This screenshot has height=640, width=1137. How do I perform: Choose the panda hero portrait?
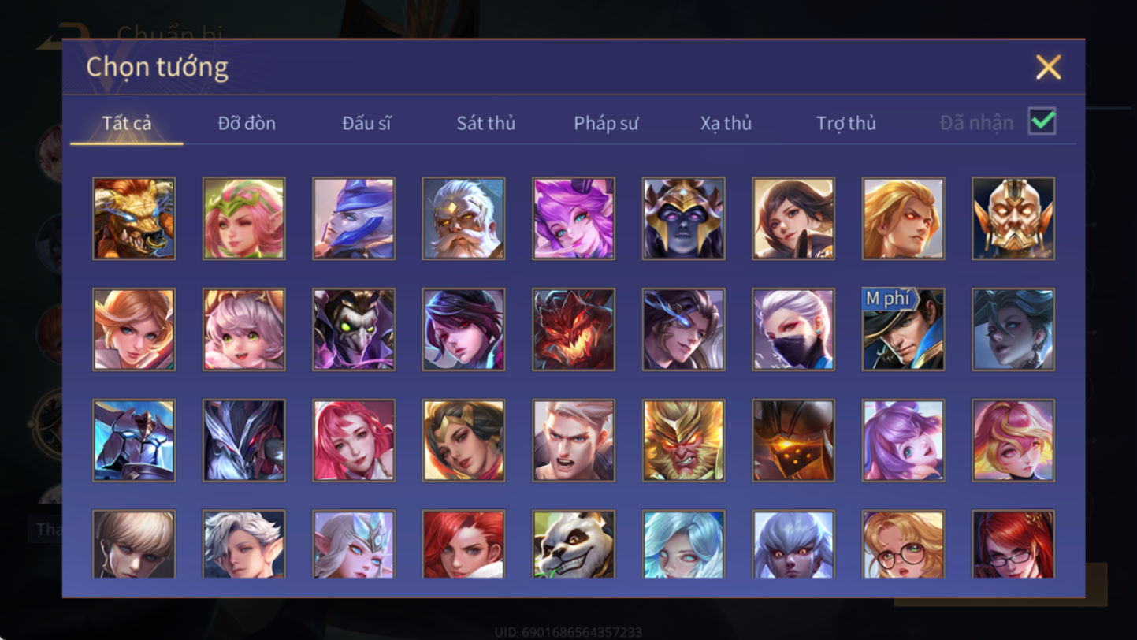coord(574,544)
